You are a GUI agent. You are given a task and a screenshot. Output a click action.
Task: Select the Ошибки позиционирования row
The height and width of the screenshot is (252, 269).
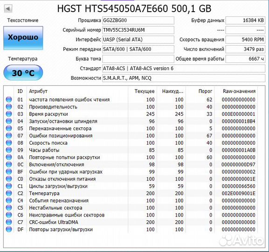click(x=131, y=135)
